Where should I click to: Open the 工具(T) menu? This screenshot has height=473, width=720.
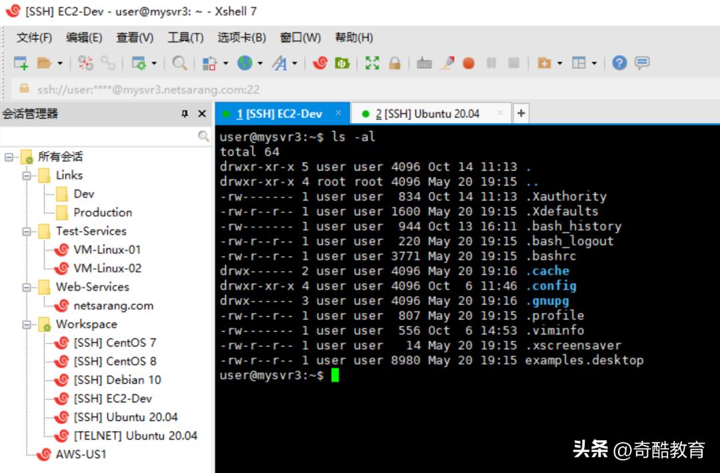185,38
